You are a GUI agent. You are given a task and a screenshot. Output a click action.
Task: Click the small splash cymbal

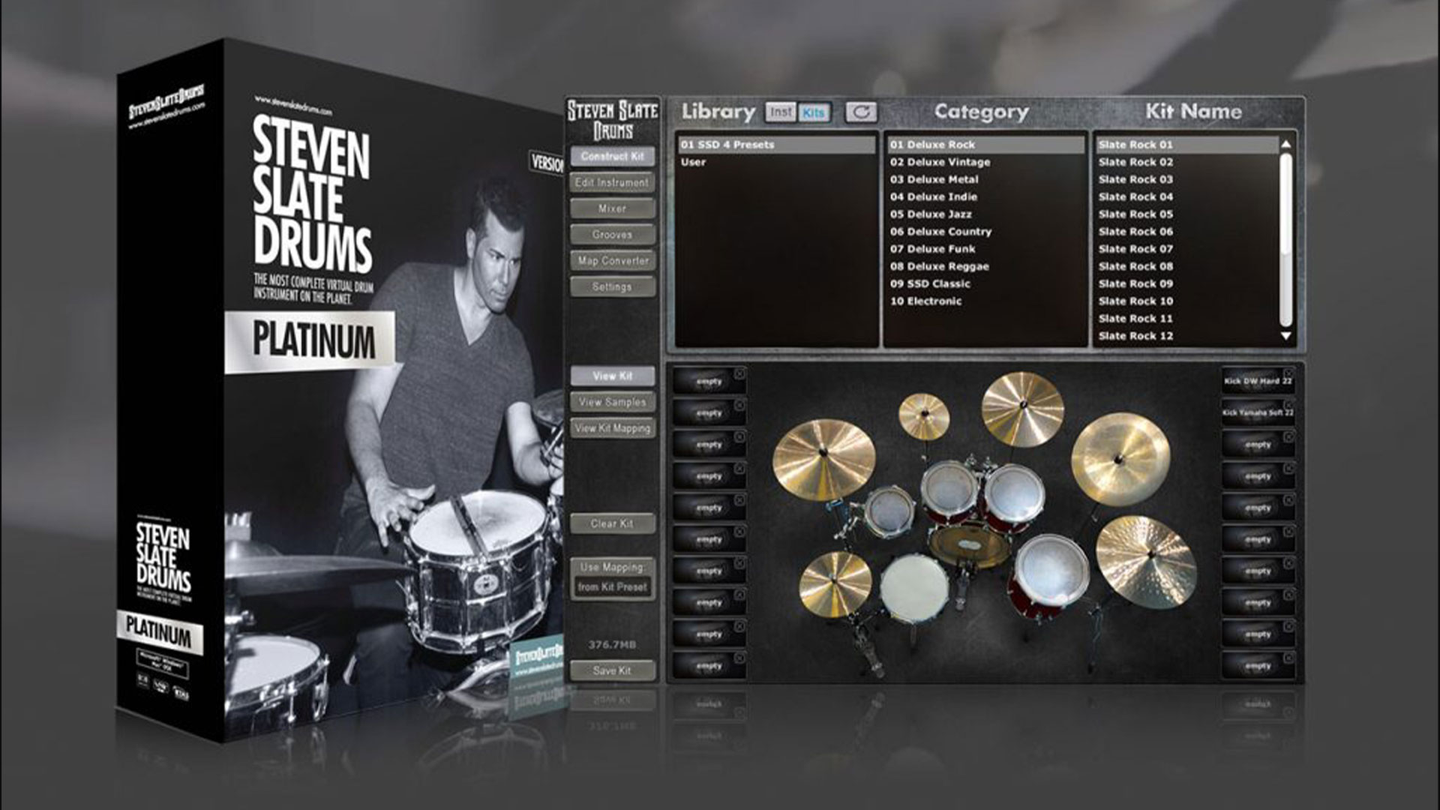tap(924, 415)
